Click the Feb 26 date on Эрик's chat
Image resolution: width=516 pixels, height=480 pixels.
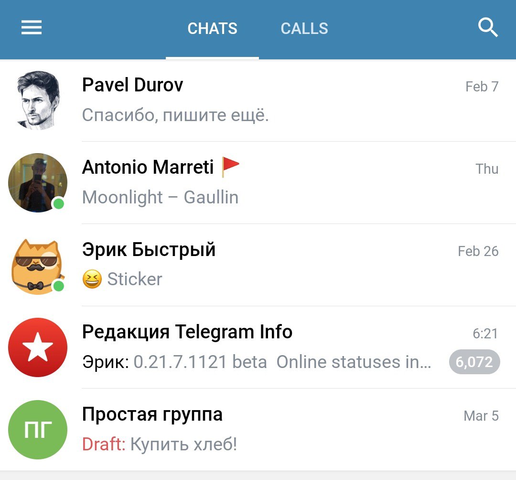pos(478,251)
